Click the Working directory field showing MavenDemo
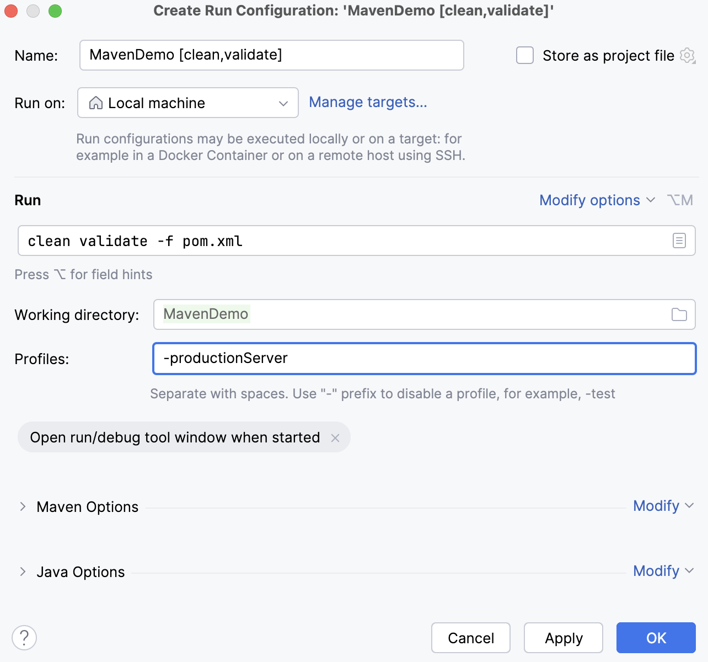The width and height of the screenshot is (708, 662). [386, 314]
